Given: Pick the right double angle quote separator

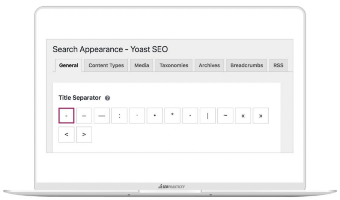Looking at the screenshot, I should point(261,116).
